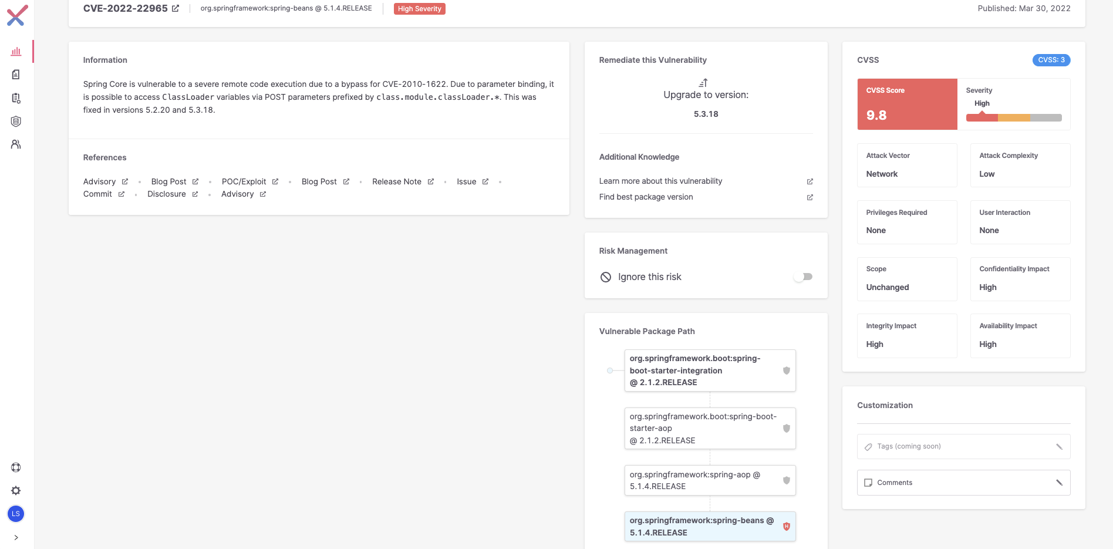Click the CVSS: 3 version badge
Viewport: 1113px width, 549px height.
click(1051, 60)
